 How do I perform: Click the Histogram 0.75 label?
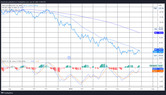tap(157, 66)
